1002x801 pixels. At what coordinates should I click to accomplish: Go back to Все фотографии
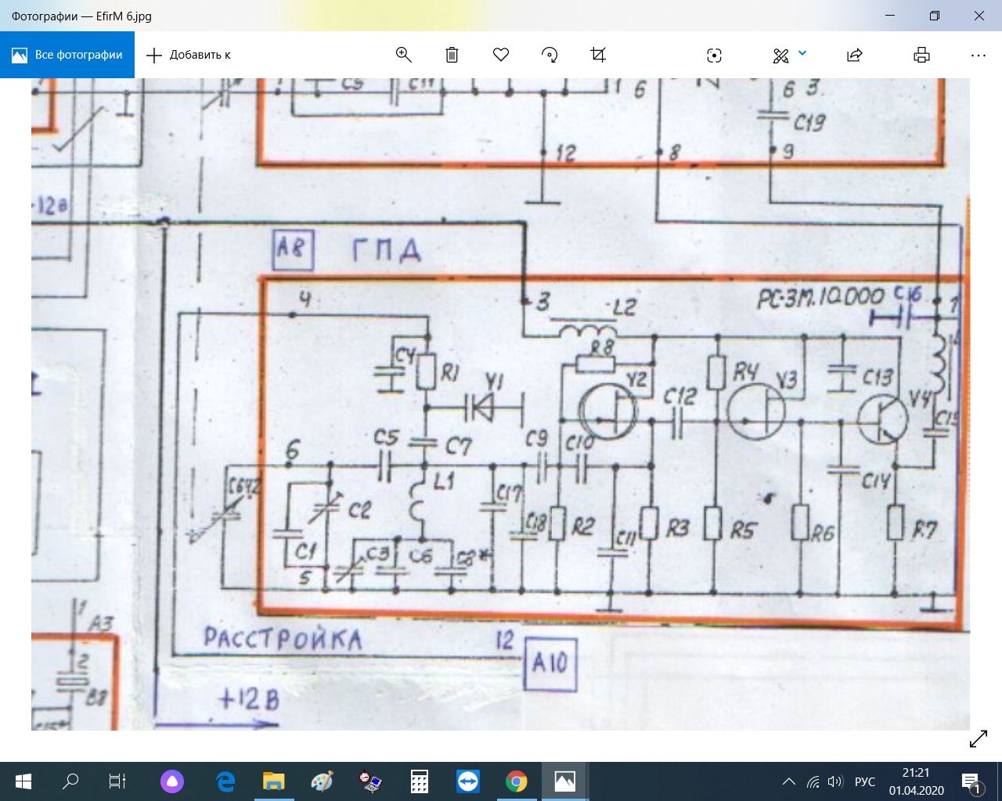pos(67,55)
